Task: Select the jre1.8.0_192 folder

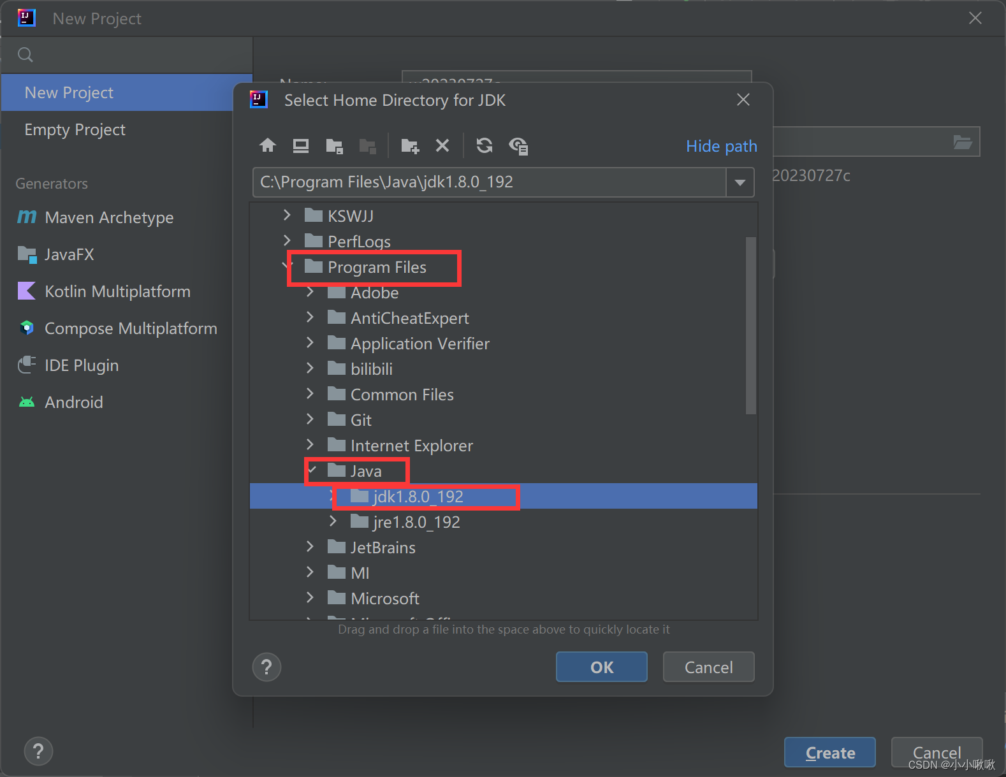Action: tap(416, 522)
